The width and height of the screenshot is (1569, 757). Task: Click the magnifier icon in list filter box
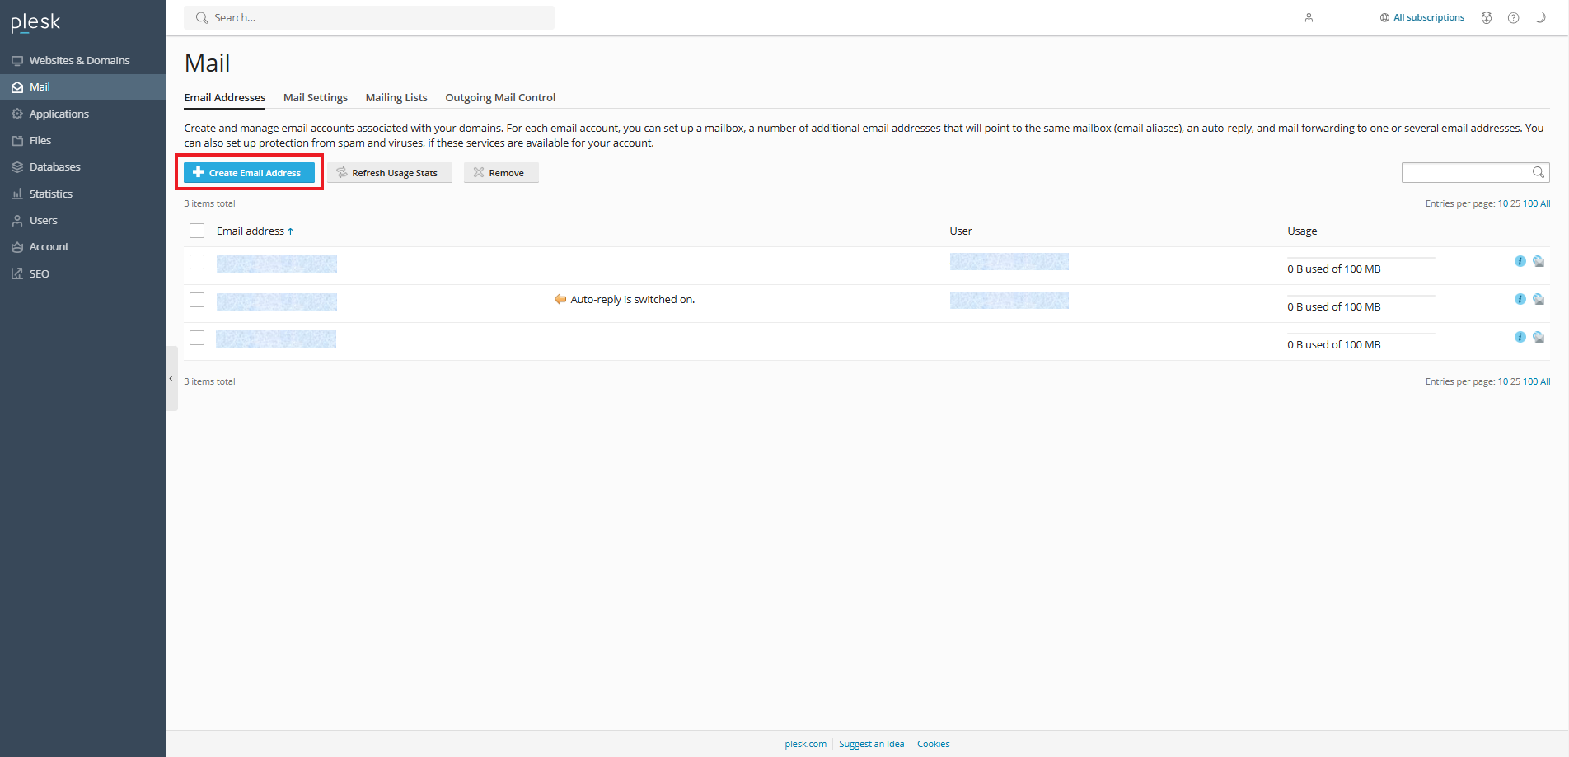1538,172
